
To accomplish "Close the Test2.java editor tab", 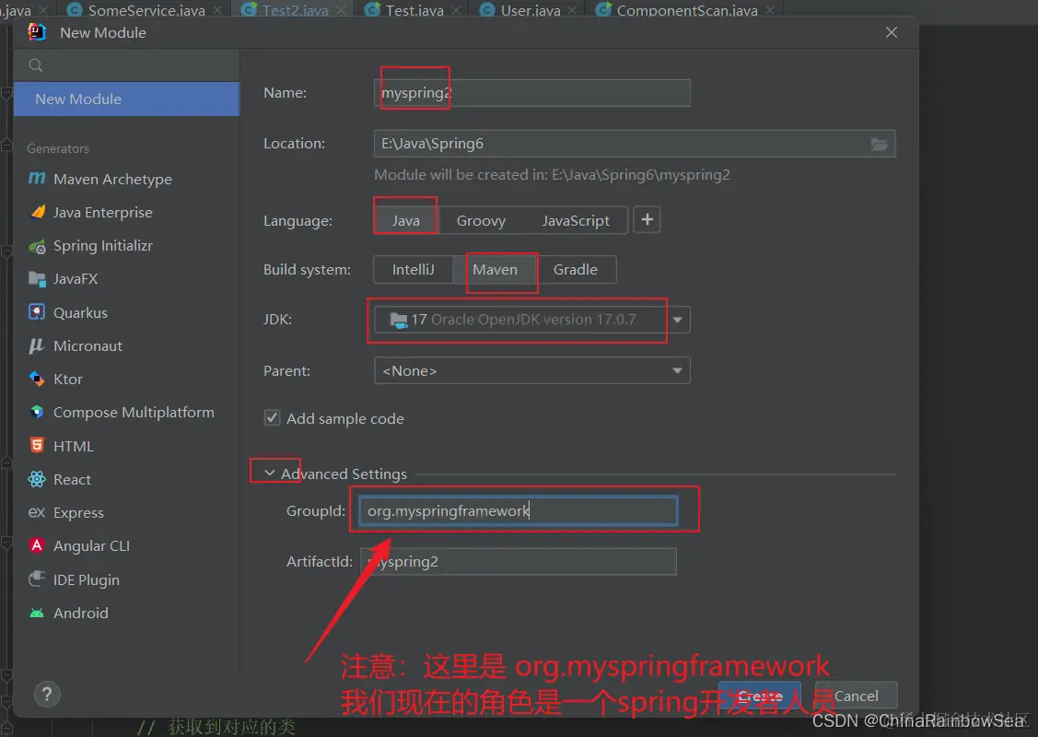I will pos(340,11).
